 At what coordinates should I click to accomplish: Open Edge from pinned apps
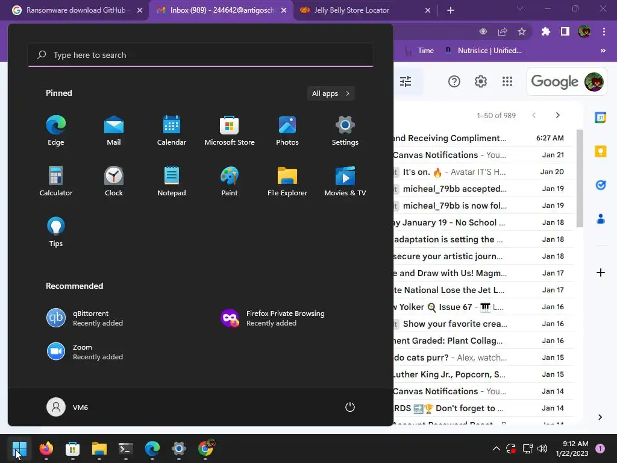56,131
